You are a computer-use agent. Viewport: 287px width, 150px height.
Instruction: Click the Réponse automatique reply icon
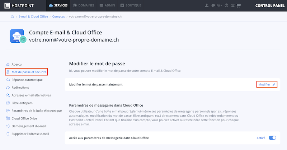[x=8, y=80]
